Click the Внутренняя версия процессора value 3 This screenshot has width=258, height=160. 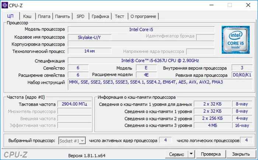coord(242,68)
